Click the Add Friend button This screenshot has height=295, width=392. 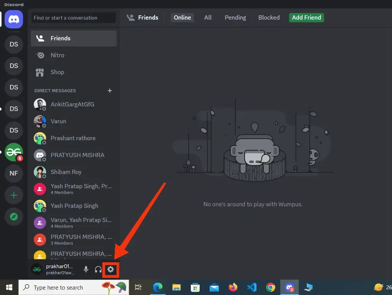(x=306, y=18)
